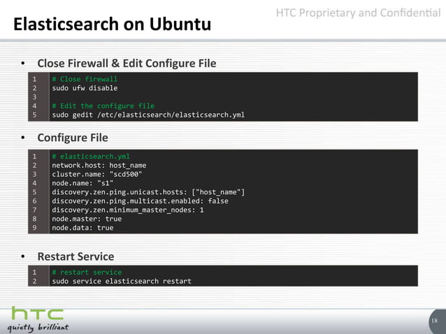Click the "Configure File" bullet heading

click(73, 138)
